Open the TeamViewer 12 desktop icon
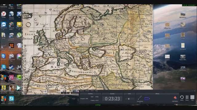 click(x=4, y=24)
